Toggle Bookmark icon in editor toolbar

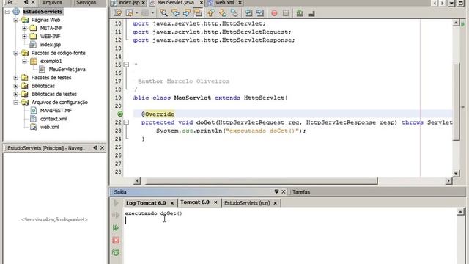[234, 13]
